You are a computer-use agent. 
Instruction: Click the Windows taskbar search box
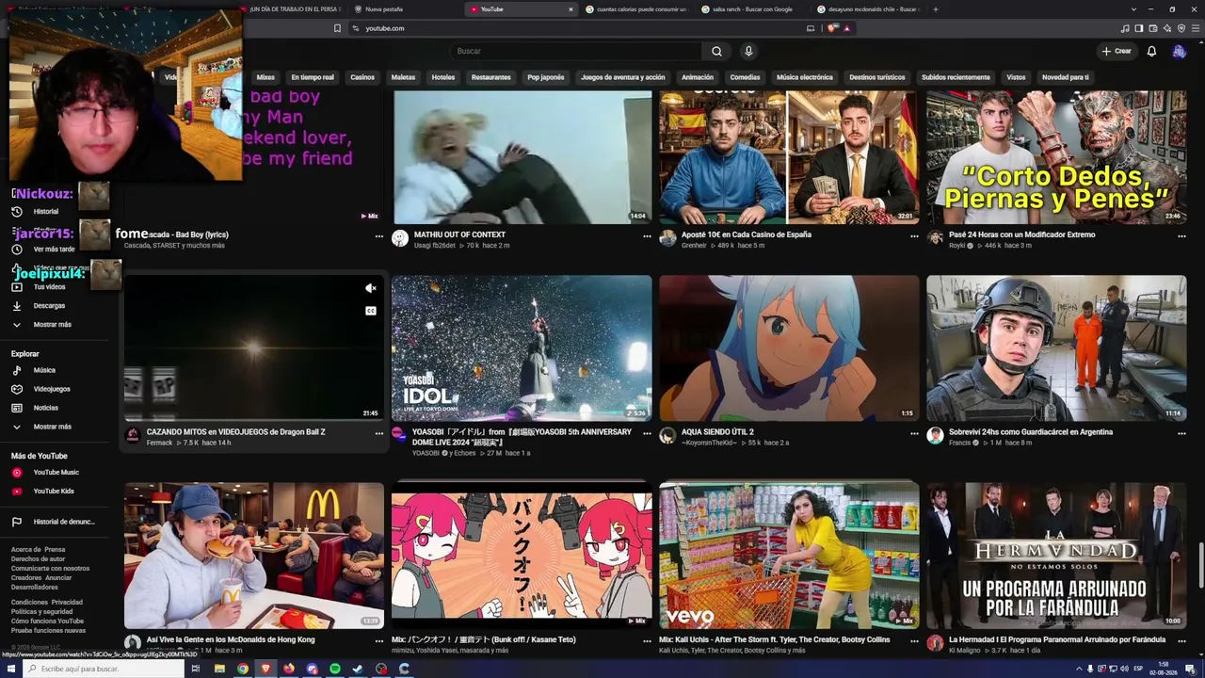[102, 669]
